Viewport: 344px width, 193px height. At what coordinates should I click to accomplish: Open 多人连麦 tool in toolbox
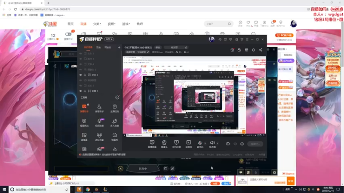pos(114,123)
